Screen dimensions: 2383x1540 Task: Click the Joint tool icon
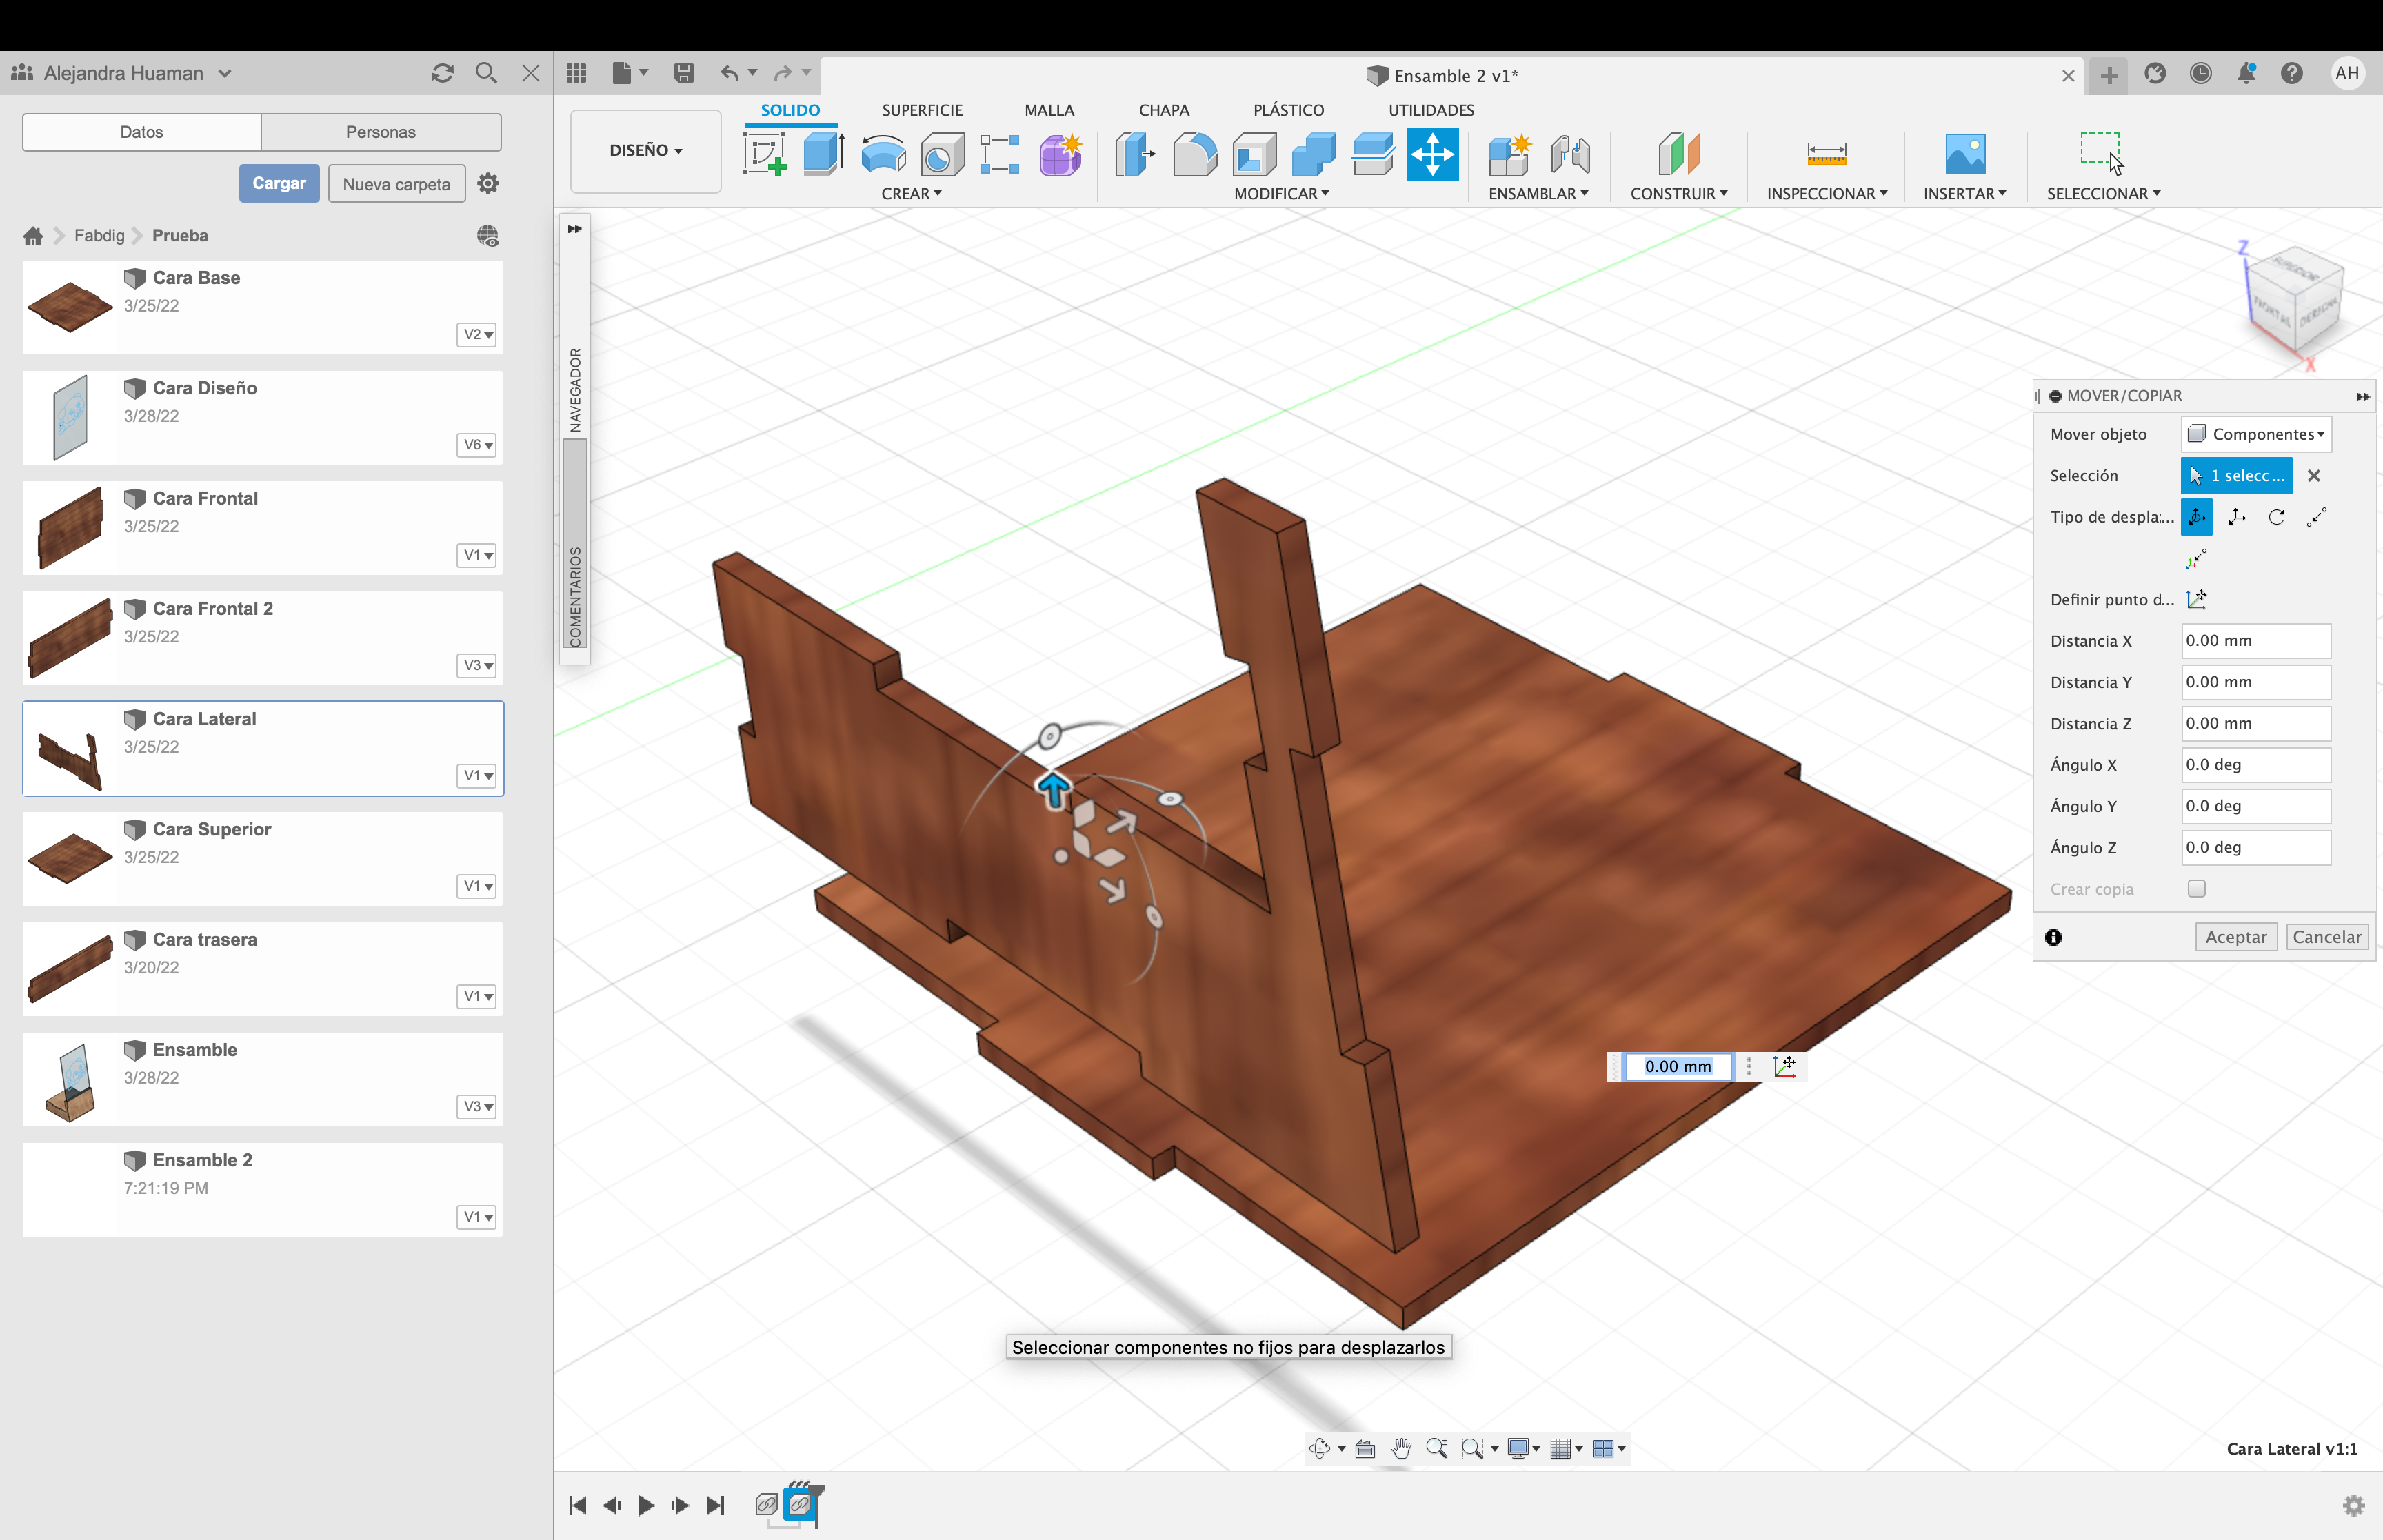click(1570, 155)
